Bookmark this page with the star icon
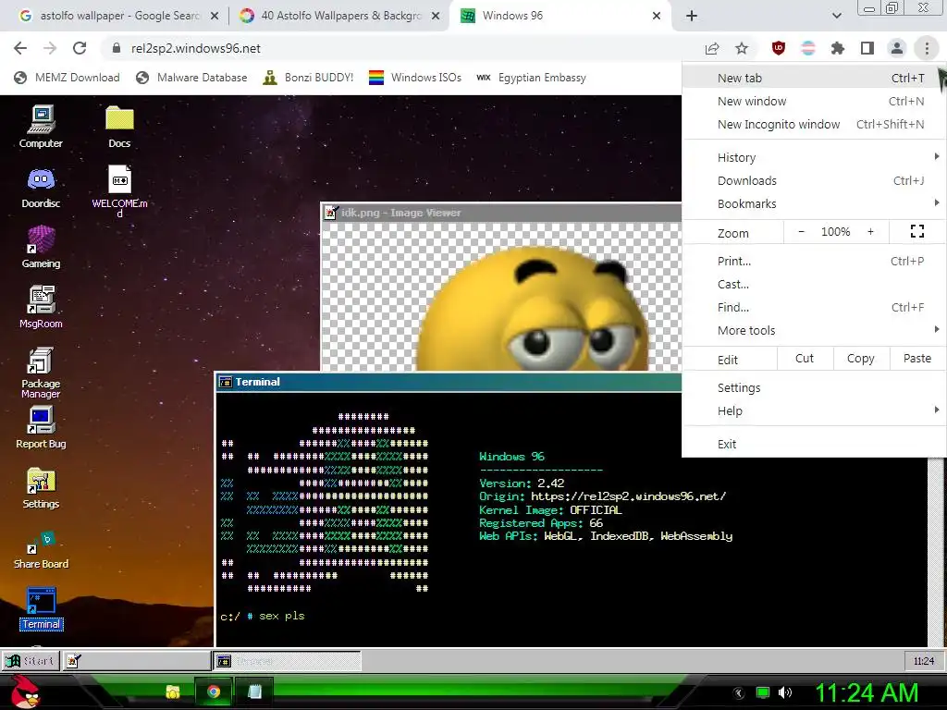Viewport: 947px width, 710px height. point(742,48)
